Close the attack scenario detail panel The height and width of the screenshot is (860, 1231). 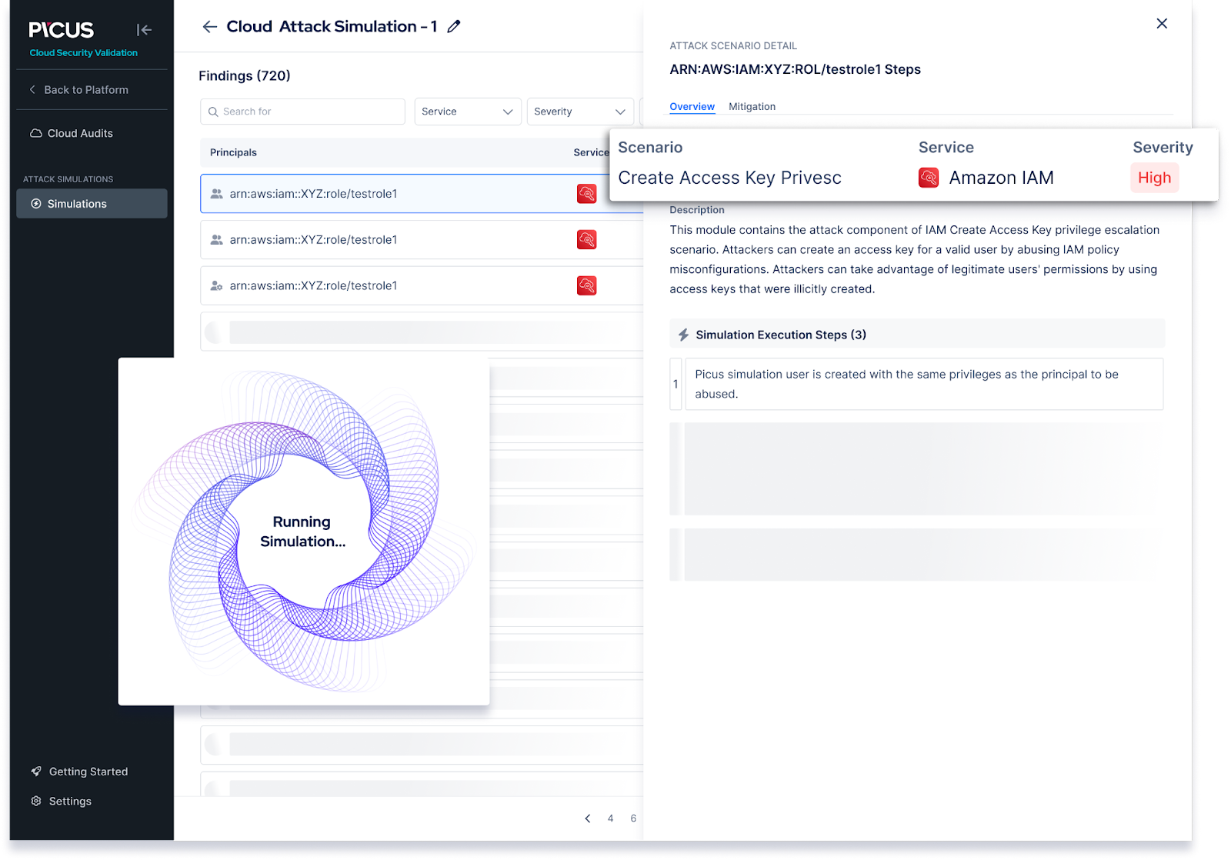click(x=1162, y=24)
